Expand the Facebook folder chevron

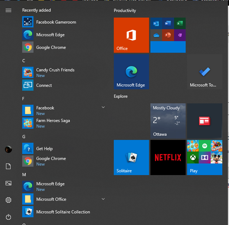tap(103, 107)
